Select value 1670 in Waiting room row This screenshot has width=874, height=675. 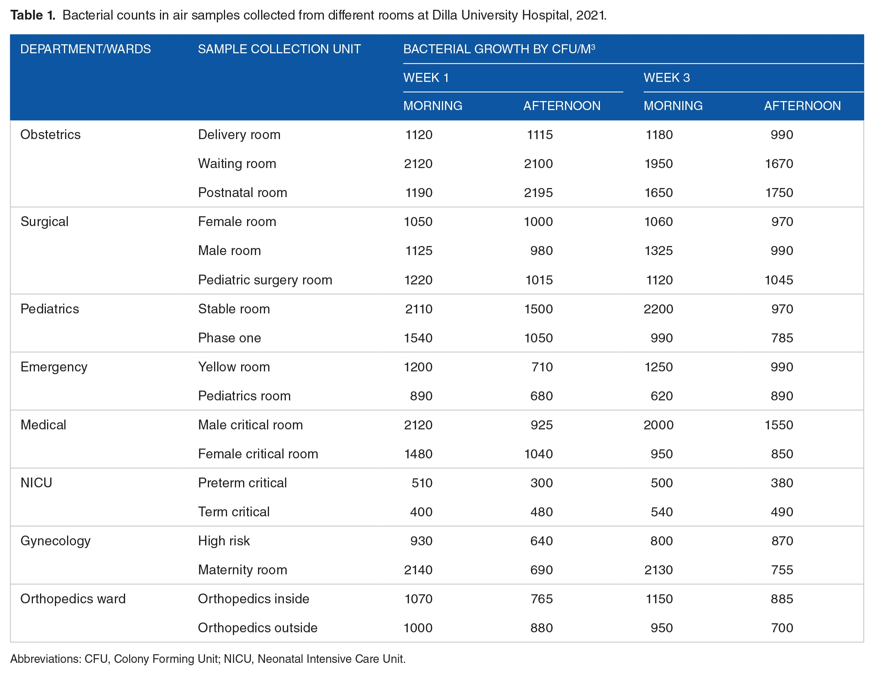coord(779,164)
